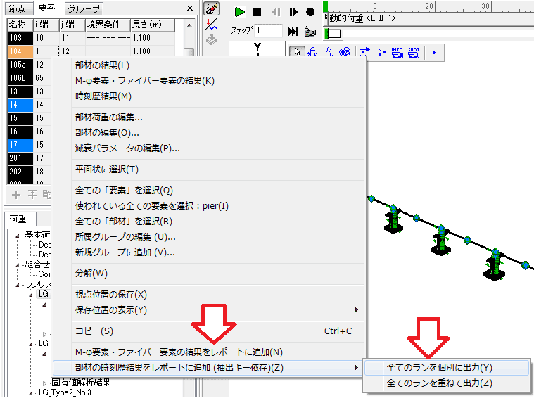Step backward one frame
The image size is (534, 403).
click(x=276, y=12)
